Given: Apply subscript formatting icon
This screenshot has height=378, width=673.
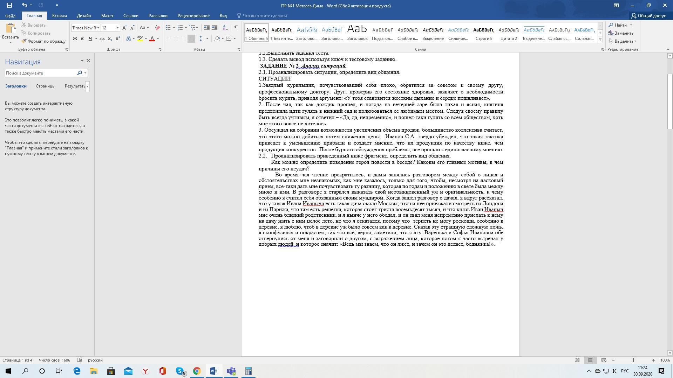Looking at the screenshot, I should tap(110, 38).
